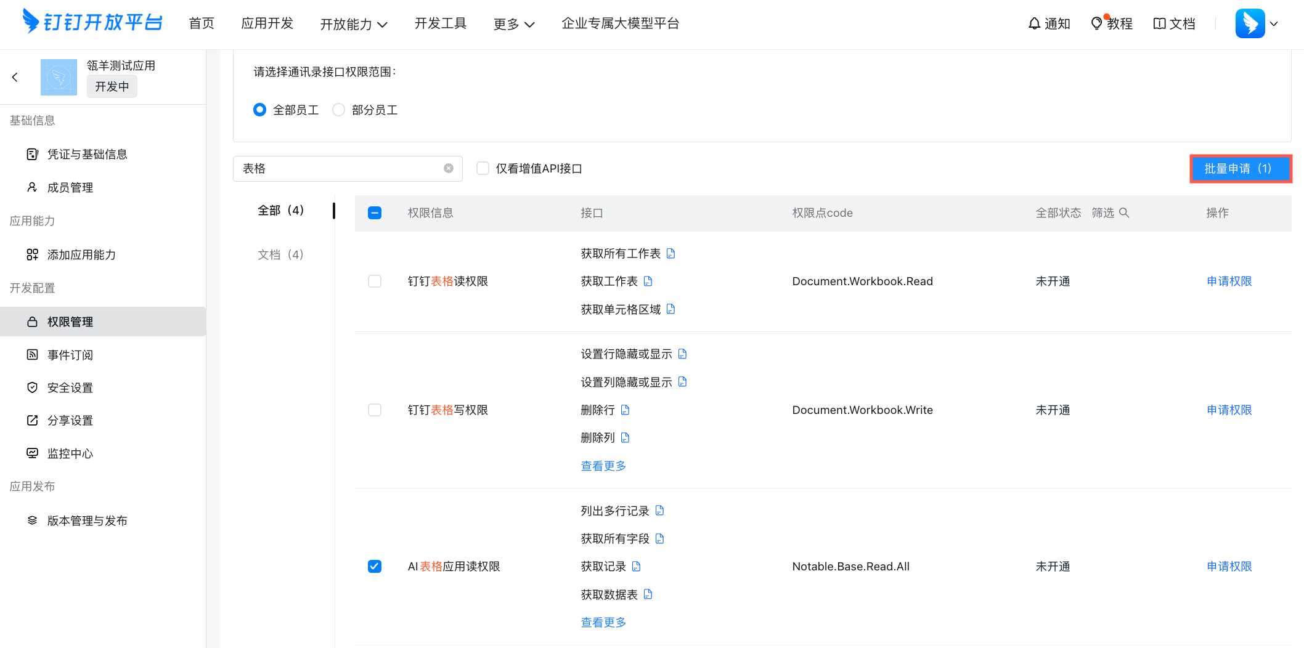Image resolution: width=1304 pixels, height=648 pixels.
Task: Select the 部分员工 radio option
Action: click(339, 110)
